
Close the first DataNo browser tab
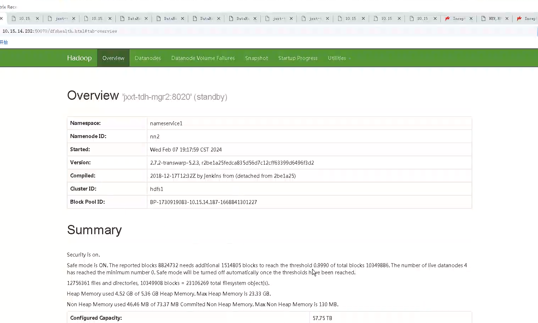(x=146, y=19)
